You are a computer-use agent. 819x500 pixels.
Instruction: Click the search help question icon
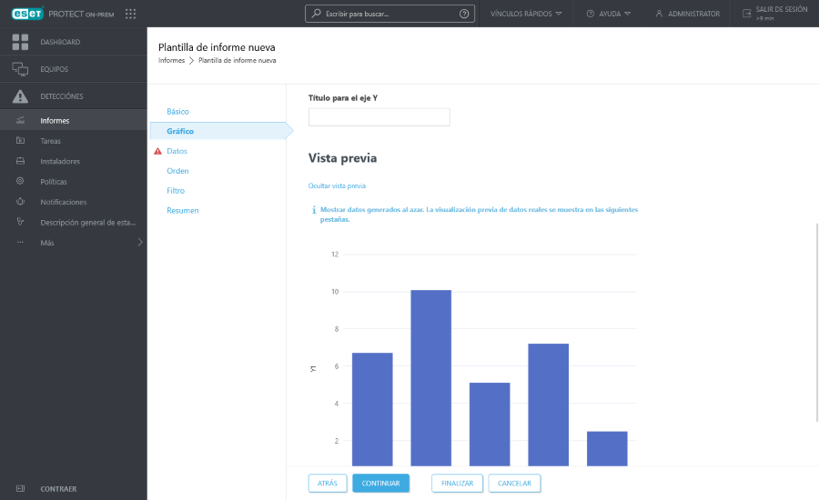pos(465,14)
